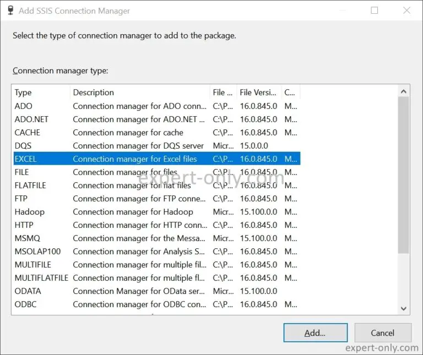
Task: Select the FTP connection manager type
Action: (157, 198)
